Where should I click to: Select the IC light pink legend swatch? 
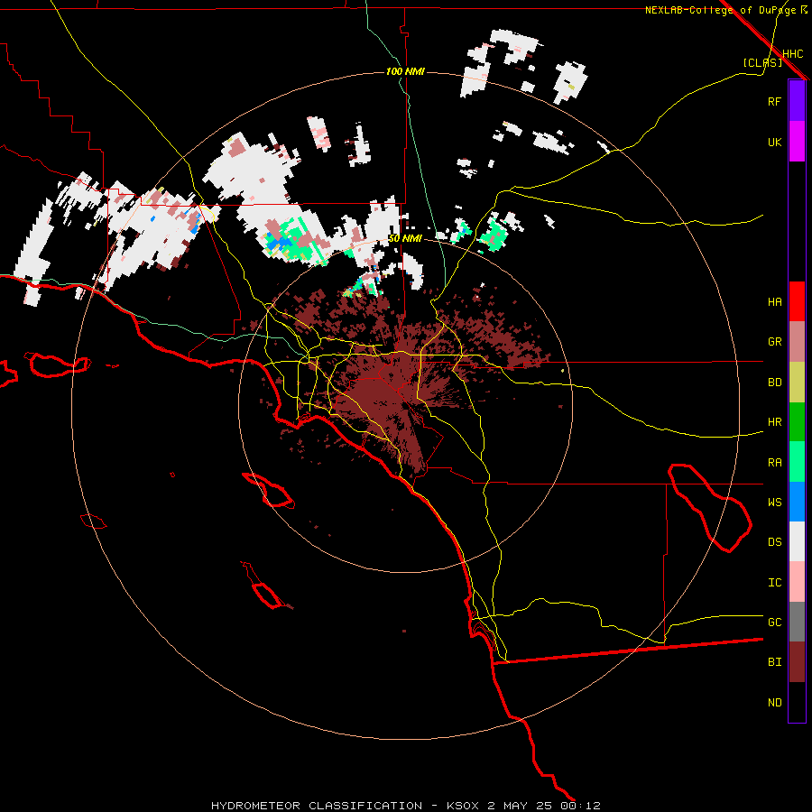click(797, 582)
